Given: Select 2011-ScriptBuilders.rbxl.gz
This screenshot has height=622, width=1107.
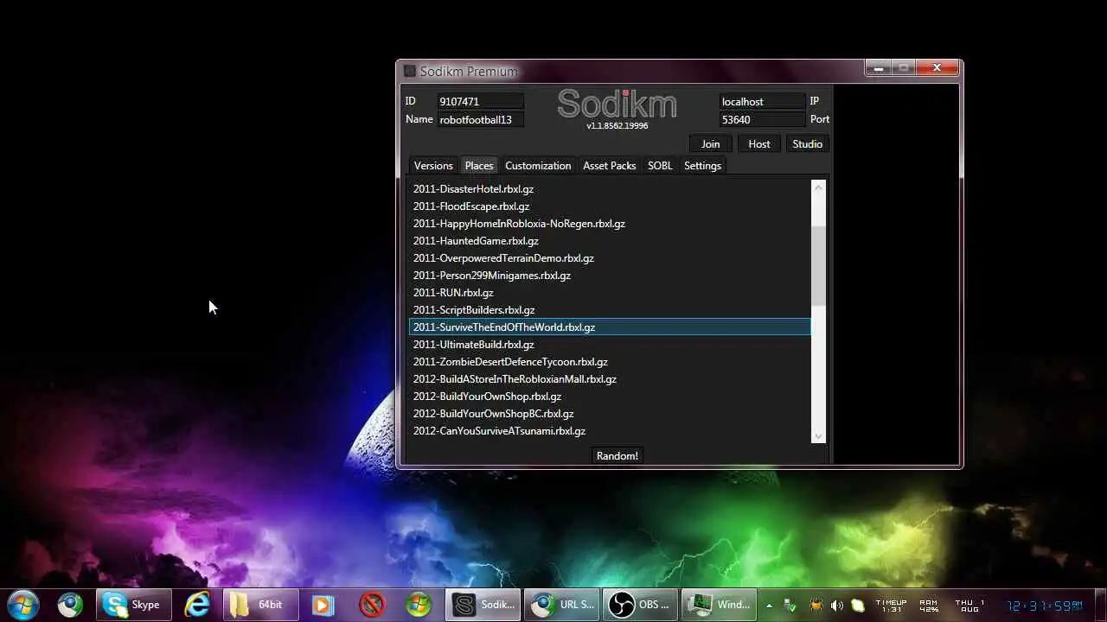Looking at the screenshot, I should click(610, 310).
